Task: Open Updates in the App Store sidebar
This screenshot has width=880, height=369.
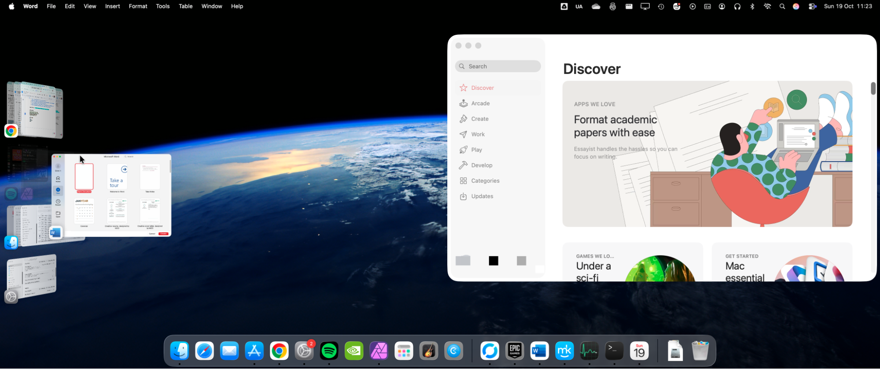Action: (498, 196)
